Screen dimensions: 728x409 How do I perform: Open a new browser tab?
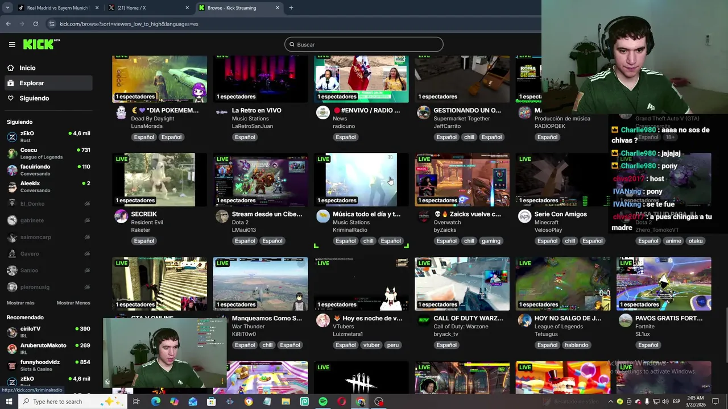(291, 8)
